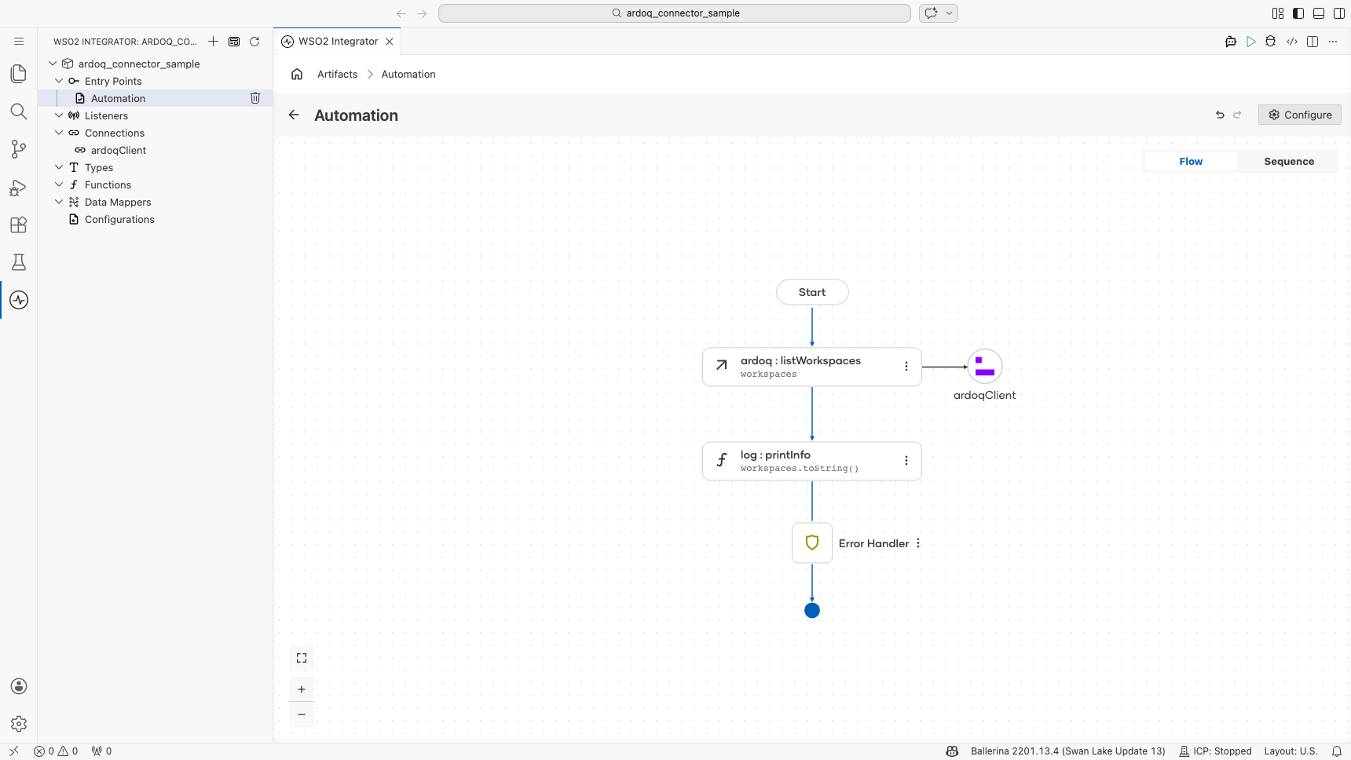Open the Search view in activity bar
The image size is (1351, 760).
[x=19, y=111]
